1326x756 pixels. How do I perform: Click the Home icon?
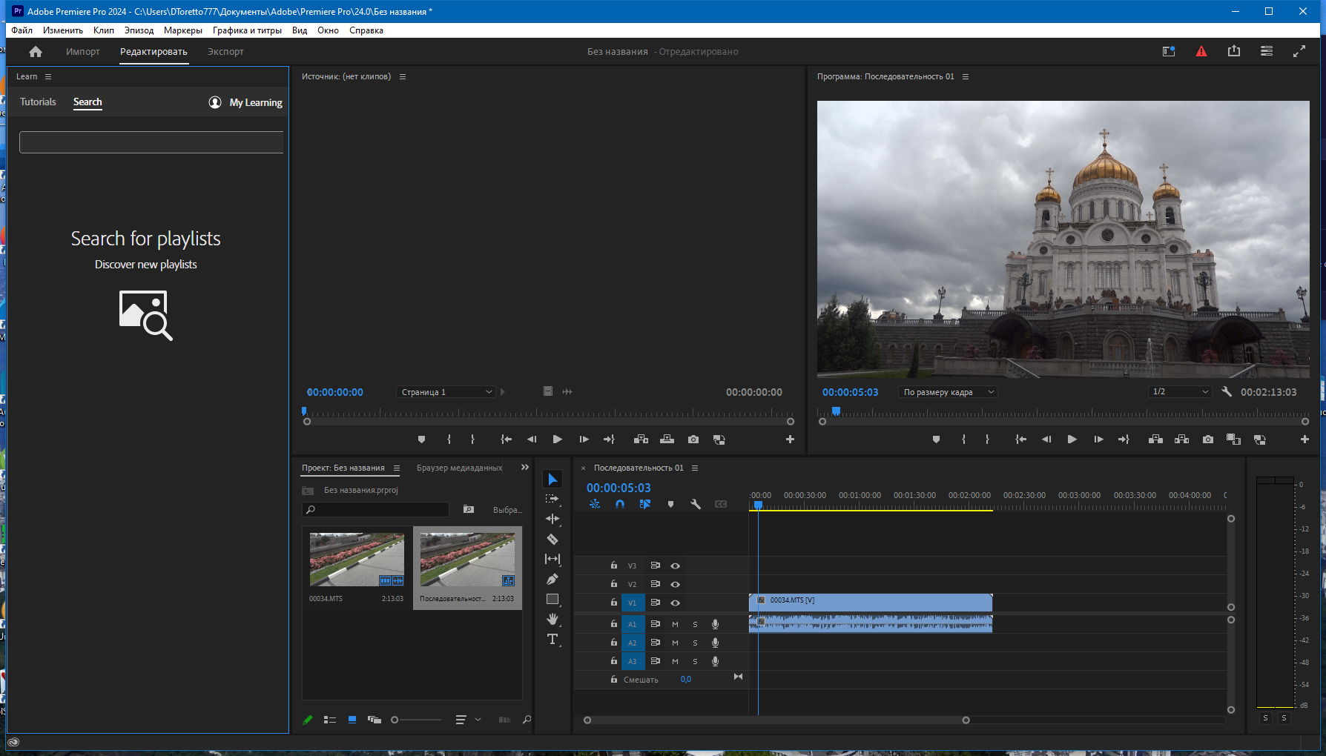coord(36,52)
